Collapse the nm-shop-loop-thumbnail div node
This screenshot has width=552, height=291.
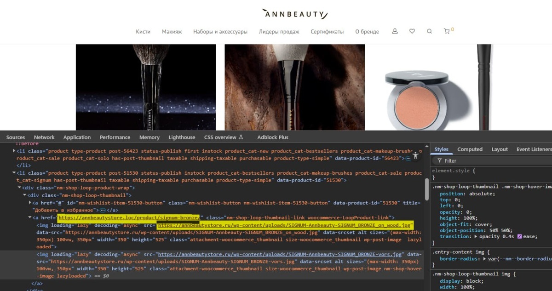pyautogui.click(x=25, y=195)
